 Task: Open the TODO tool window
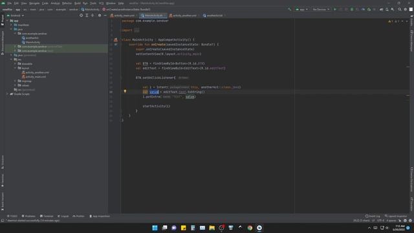pyautogui.click(x=12, y=216)
